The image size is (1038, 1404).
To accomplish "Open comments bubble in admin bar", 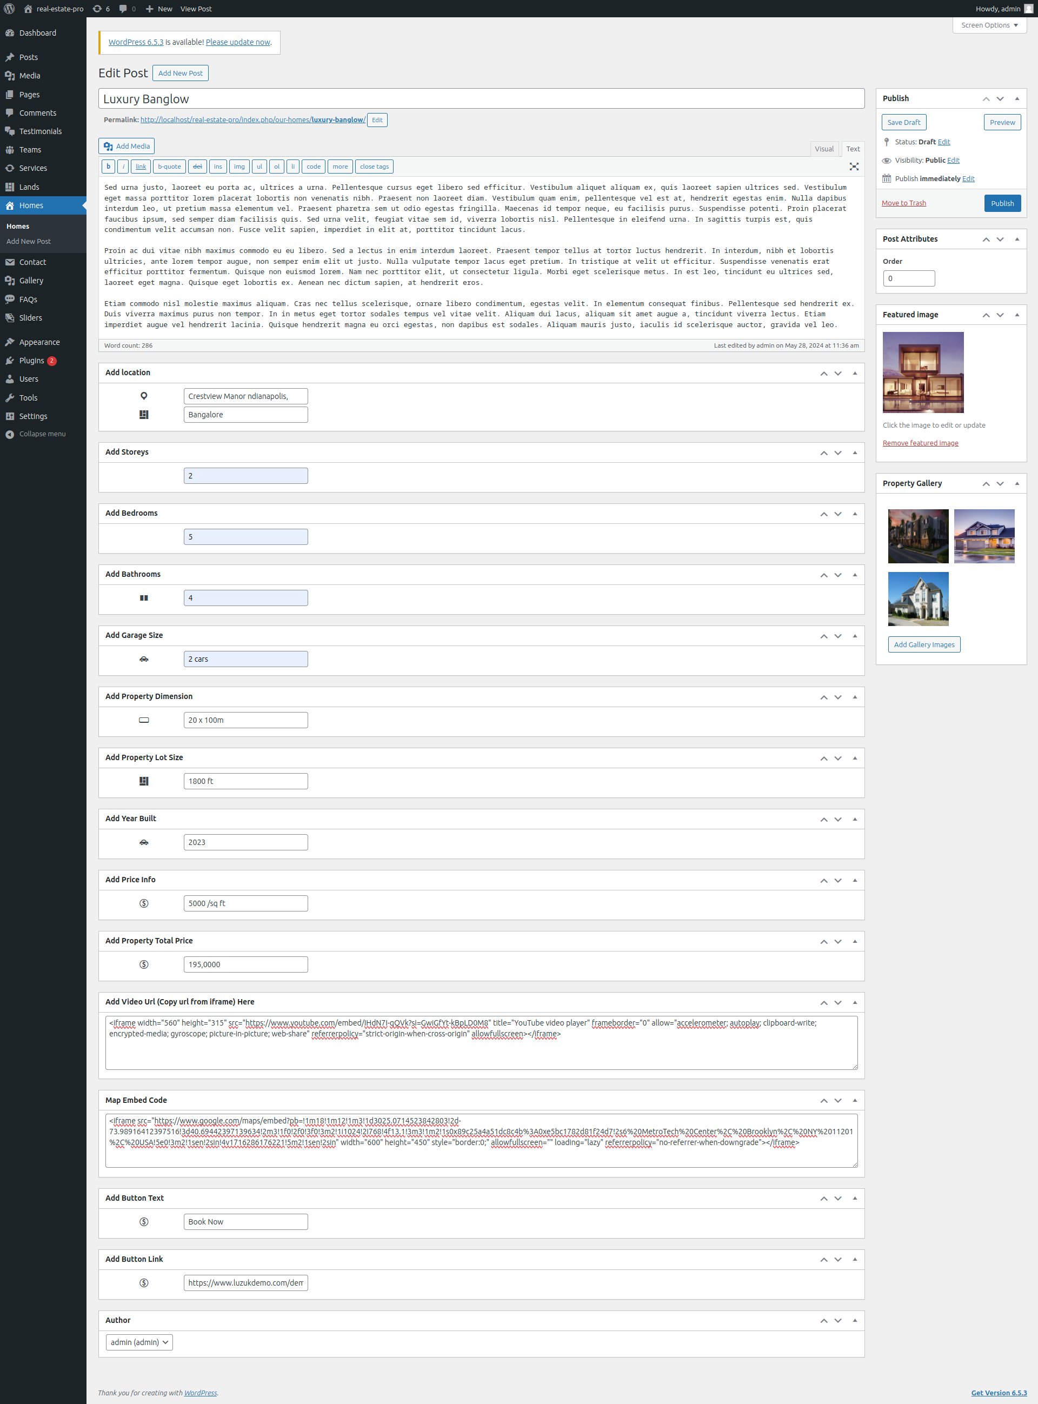I will click(128, 9).
